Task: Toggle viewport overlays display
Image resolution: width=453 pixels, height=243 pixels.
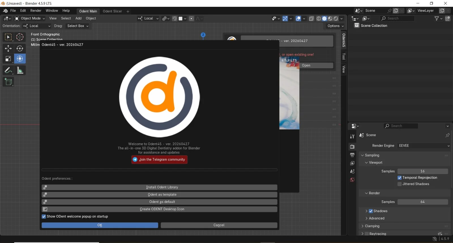Action: (x=298, y=19)
